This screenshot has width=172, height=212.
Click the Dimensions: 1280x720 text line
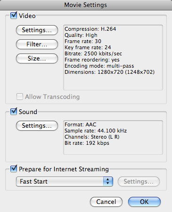pyautogui.click(x=110, y=72)
